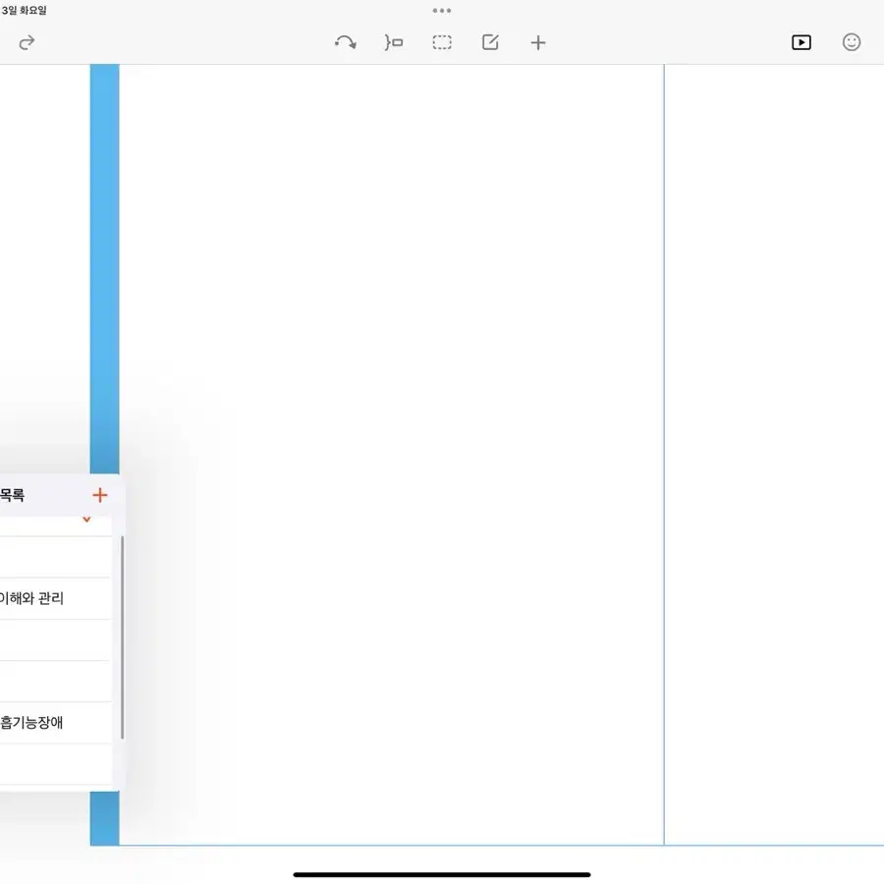Image resolution: width=884 pixels, height=884 pixels.
Task: Open the smiley face sticker icon
Action: coord(852,42)
